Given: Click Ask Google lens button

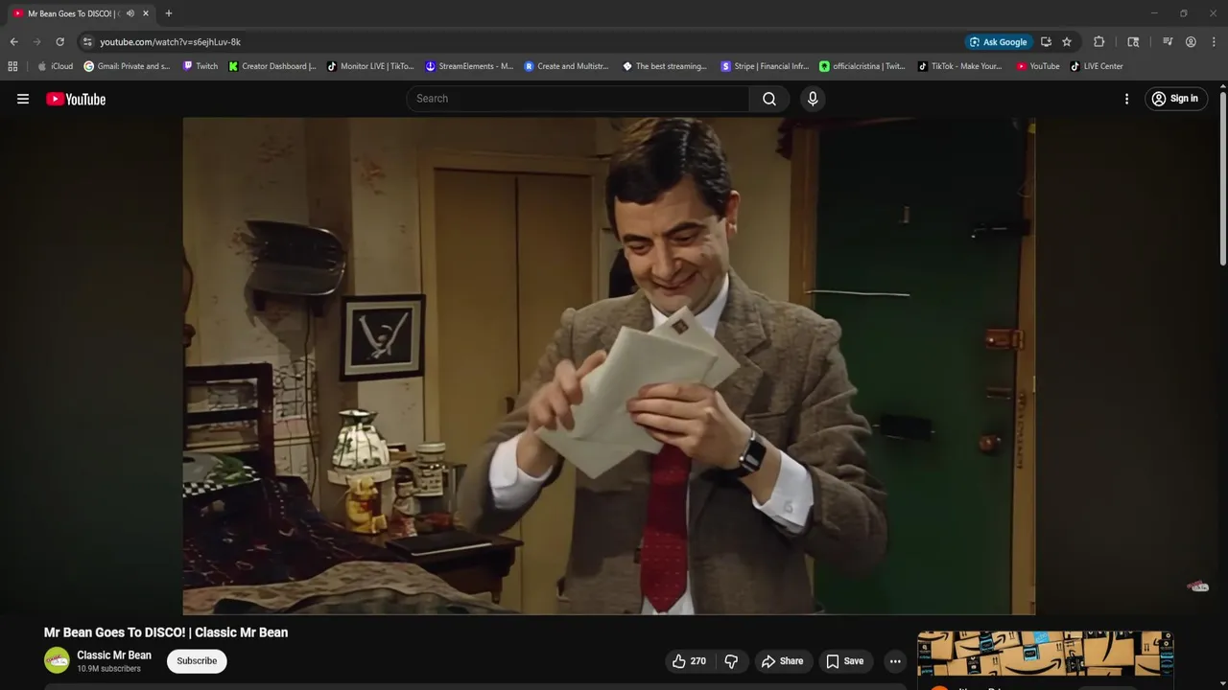Looking at the screenshot, I should [998, 42].
